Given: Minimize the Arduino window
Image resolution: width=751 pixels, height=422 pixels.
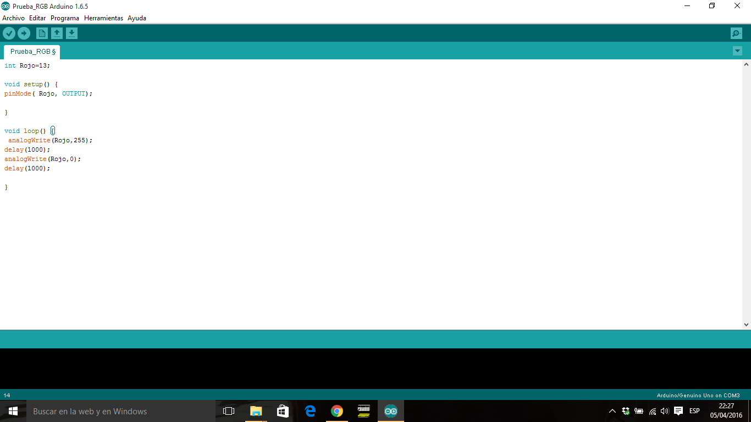Looking at the screenshot, I should point(687,6).
